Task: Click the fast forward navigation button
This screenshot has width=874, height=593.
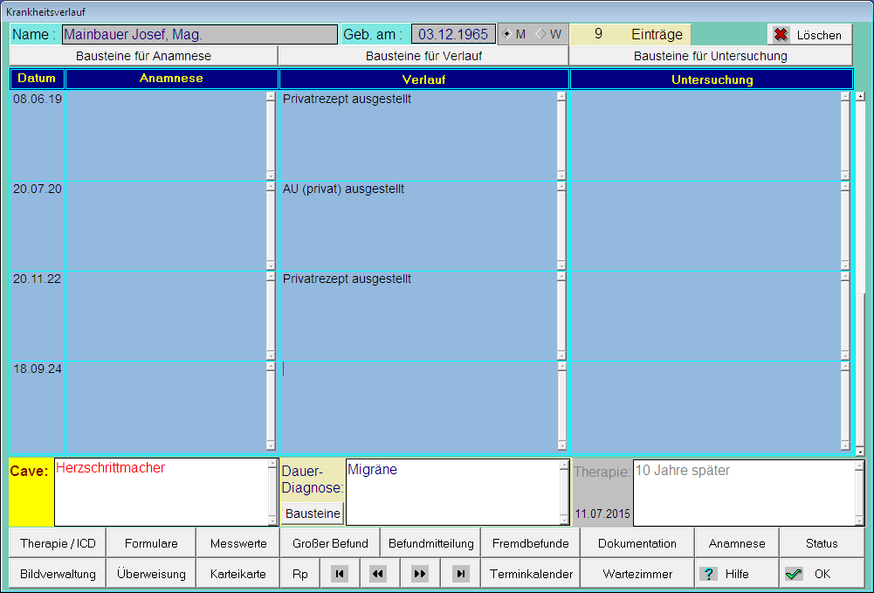Action: pyautogui.click(x=420, y=574)
